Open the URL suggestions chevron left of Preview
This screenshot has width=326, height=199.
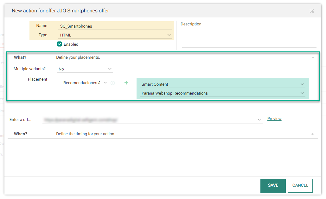(259, 120)
